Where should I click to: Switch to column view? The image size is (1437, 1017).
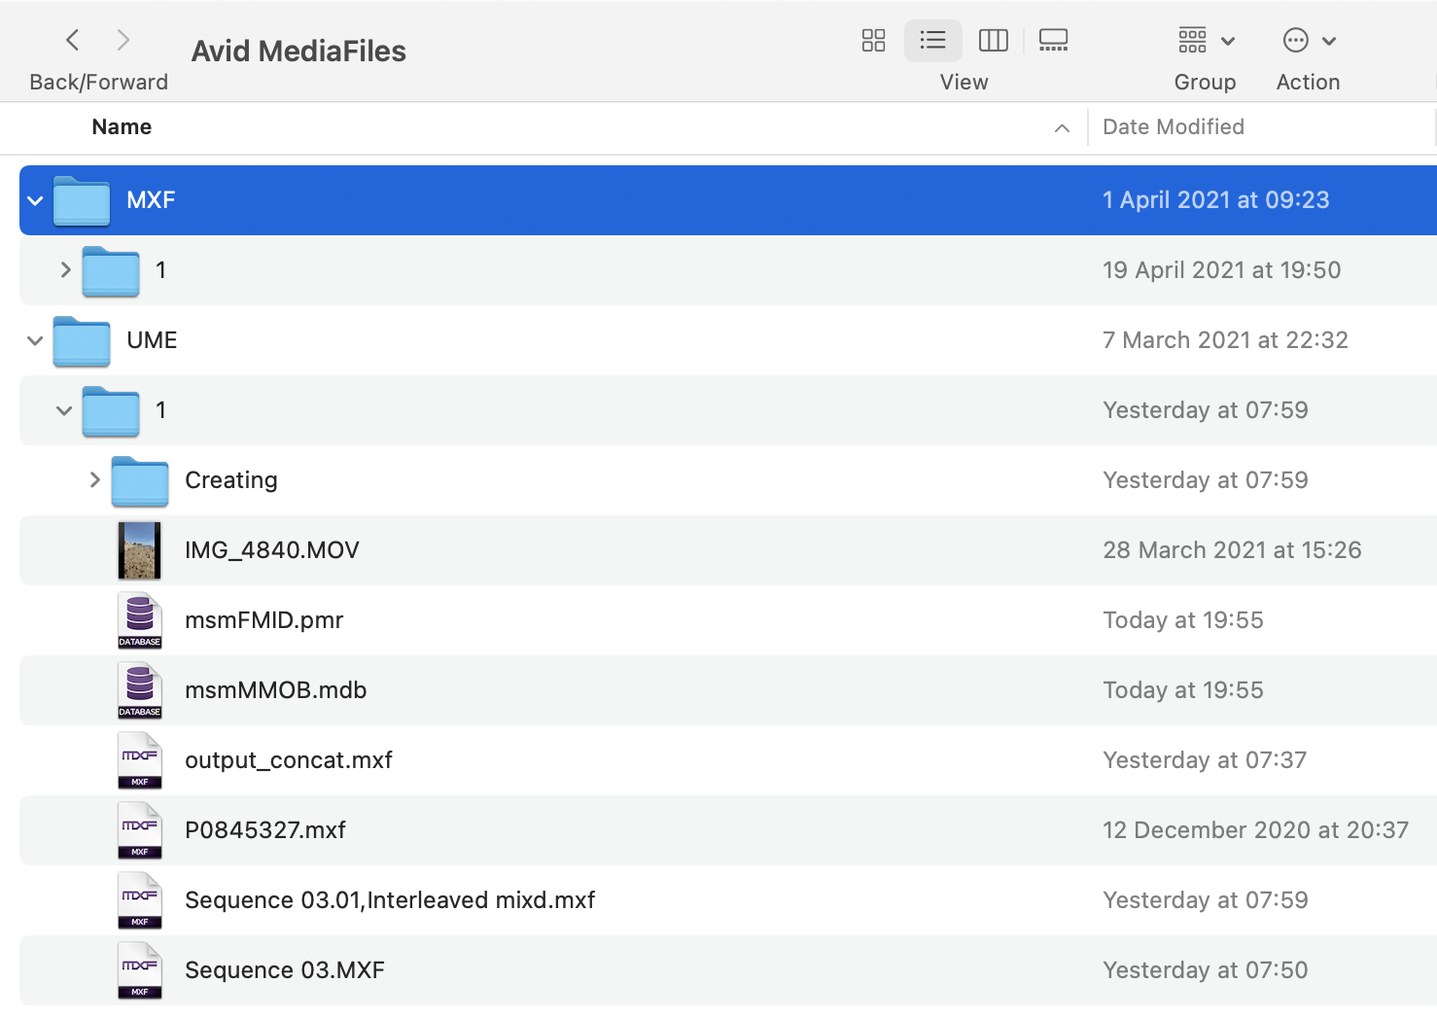point(993,40)
